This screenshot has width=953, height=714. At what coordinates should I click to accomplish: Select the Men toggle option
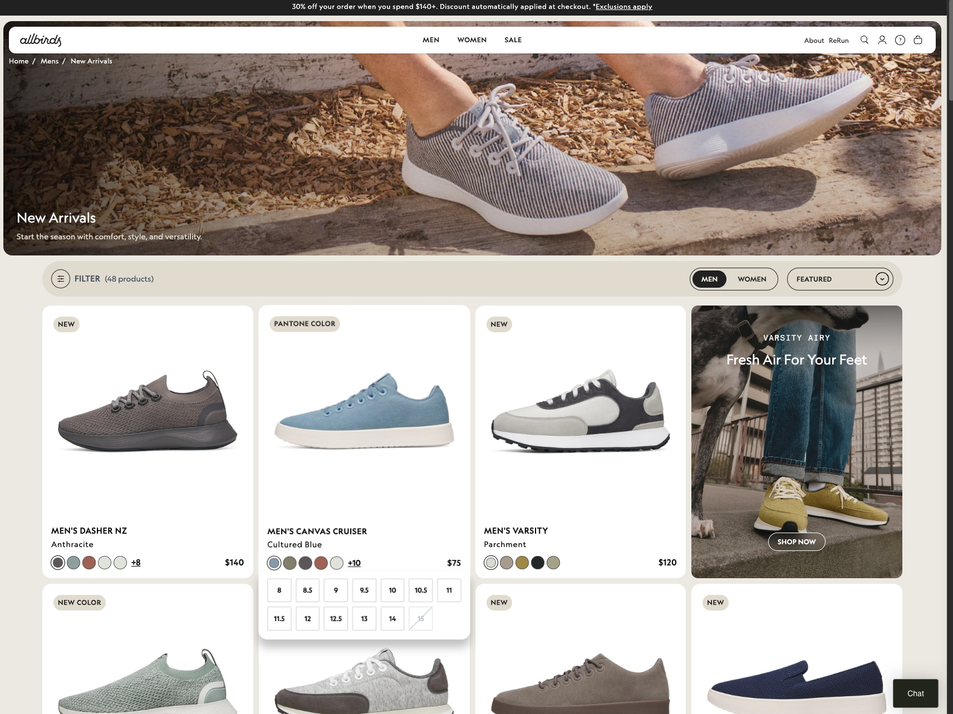[x=709, y=279]
